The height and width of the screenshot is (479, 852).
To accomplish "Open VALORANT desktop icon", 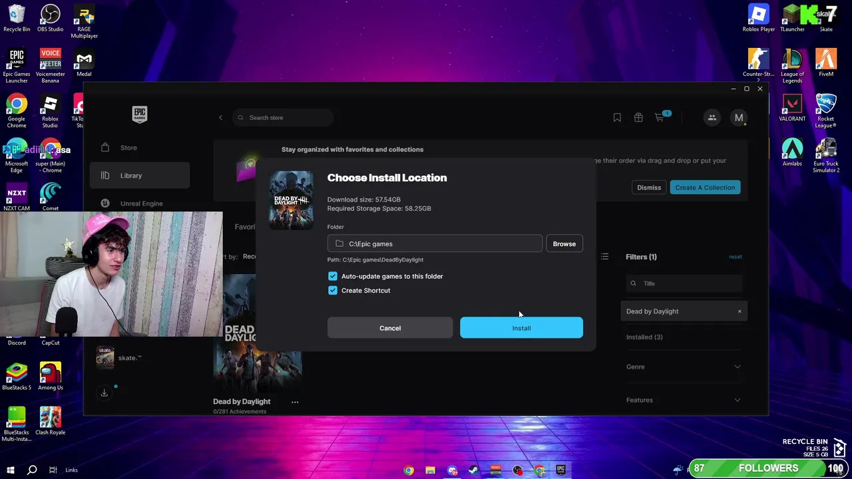I will click(792, 108).
